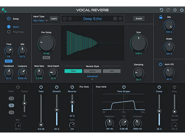Click the Tone Shaper Tilt knob

(124, 123)
